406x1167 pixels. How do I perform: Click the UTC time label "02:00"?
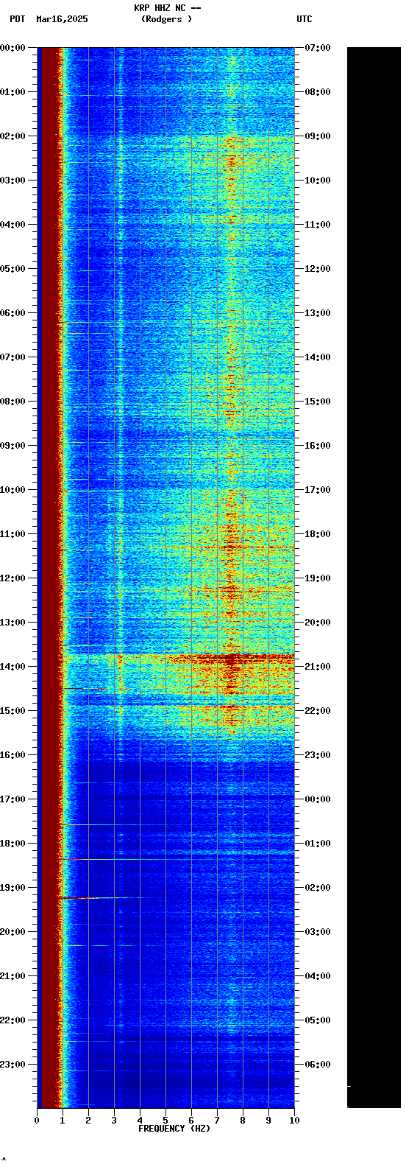(x=318, y=888)
